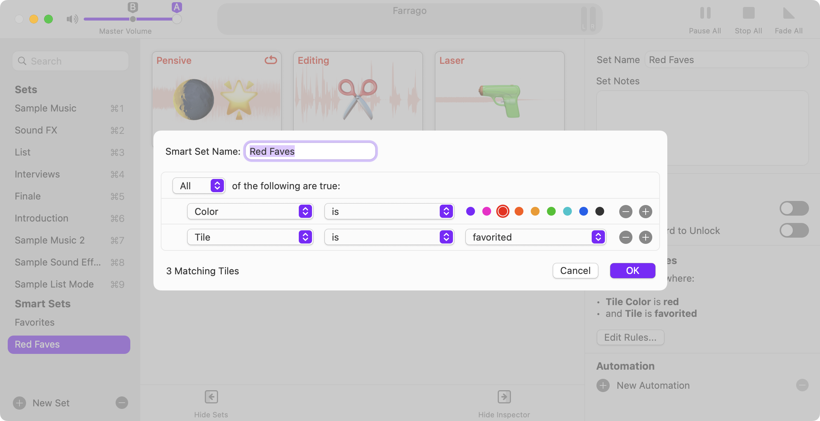Click the search magnifier icon
Screen dimensions: 820x421
(22, 61)
